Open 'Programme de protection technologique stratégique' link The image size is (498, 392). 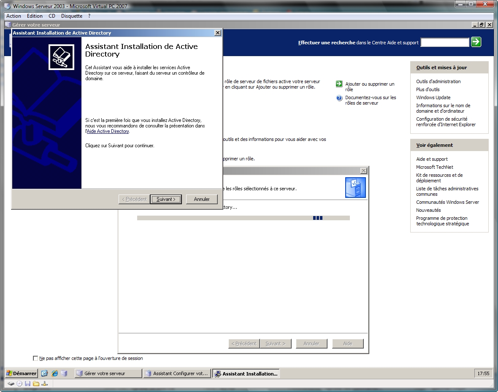(x=442, y=221)
